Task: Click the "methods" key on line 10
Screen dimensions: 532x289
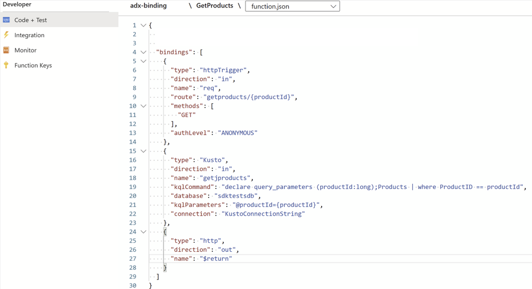Action: point(187,106)
